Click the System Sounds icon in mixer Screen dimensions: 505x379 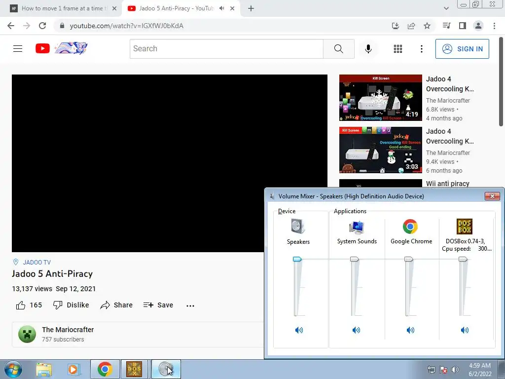tap(357, 227)
